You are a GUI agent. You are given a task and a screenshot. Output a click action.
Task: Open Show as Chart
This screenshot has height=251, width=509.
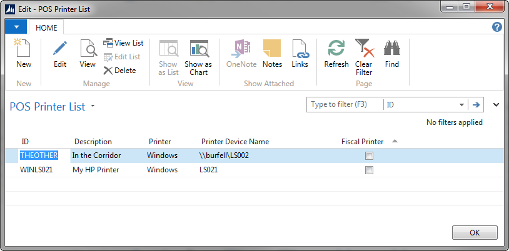click(x=198, y=50)
